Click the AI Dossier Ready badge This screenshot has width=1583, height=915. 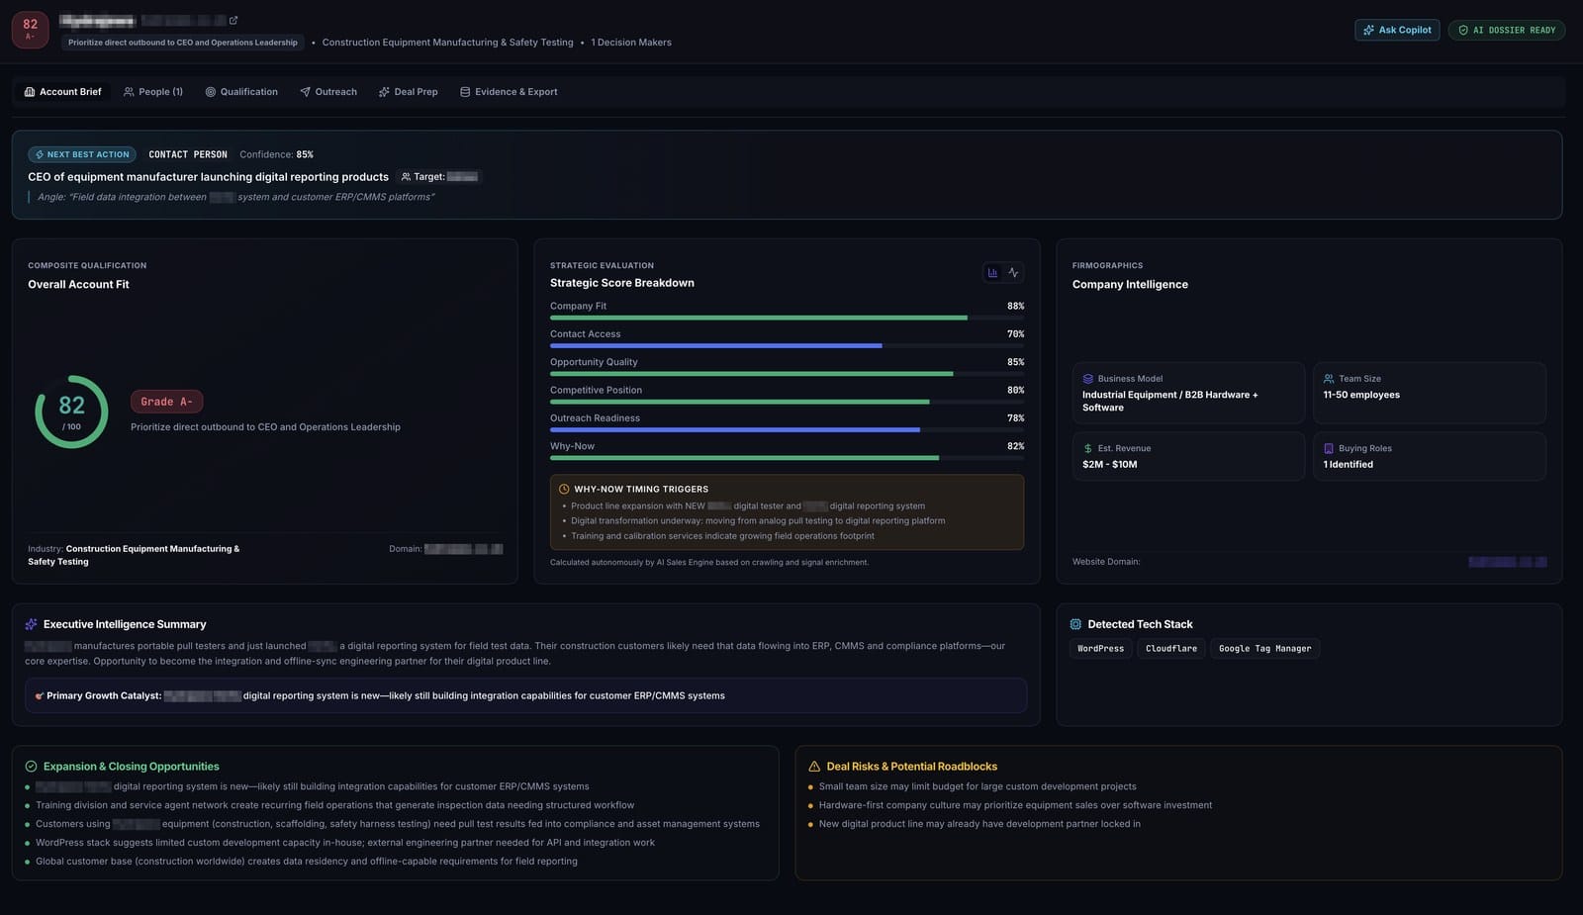click(x=1507, y=30)
